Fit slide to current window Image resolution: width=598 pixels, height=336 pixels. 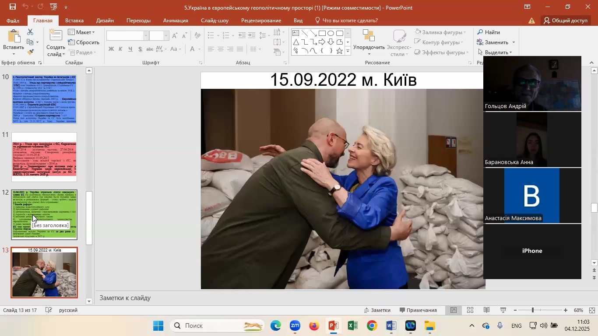coord(592,310)
